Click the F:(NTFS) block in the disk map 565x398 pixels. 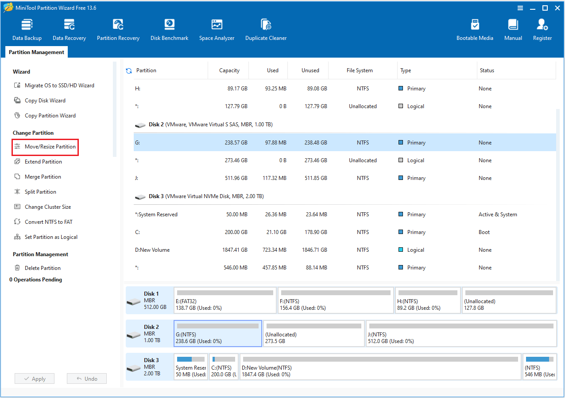coord(336,300)
